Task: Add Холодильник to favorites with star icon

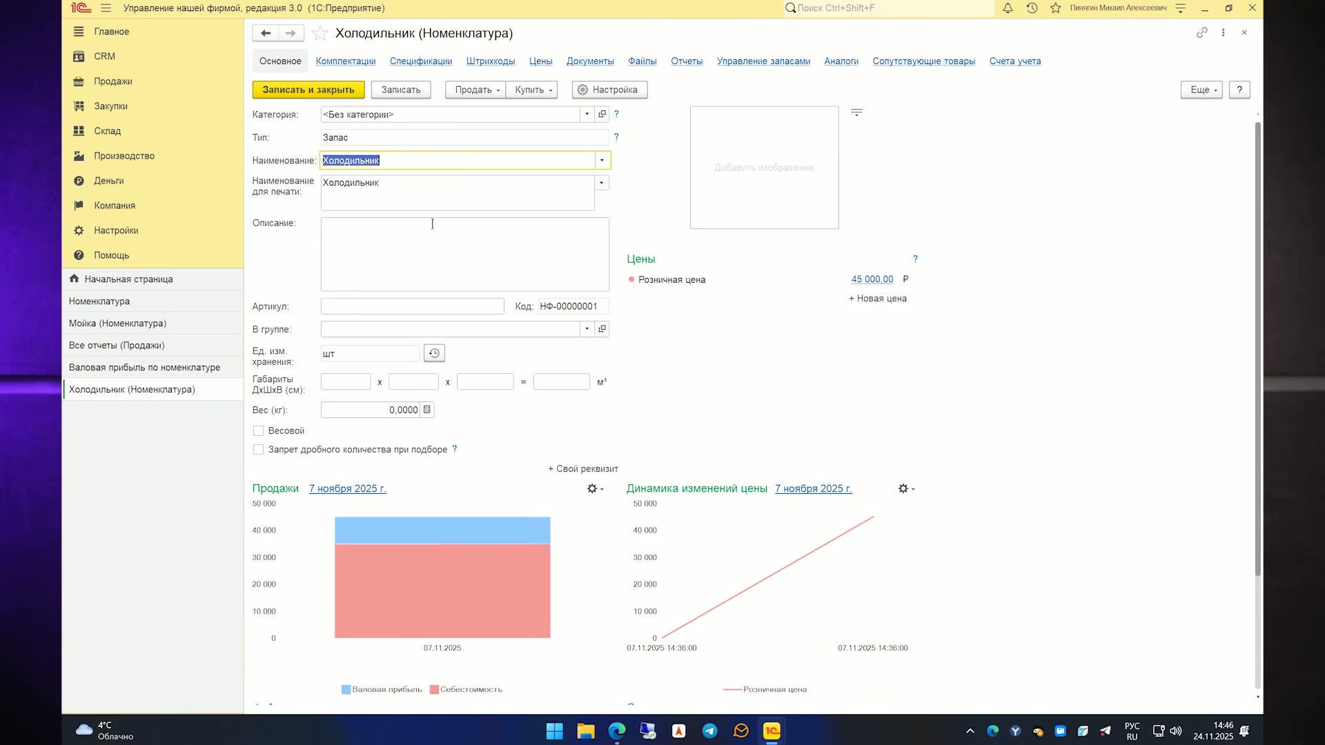Action: coord(320,33)
